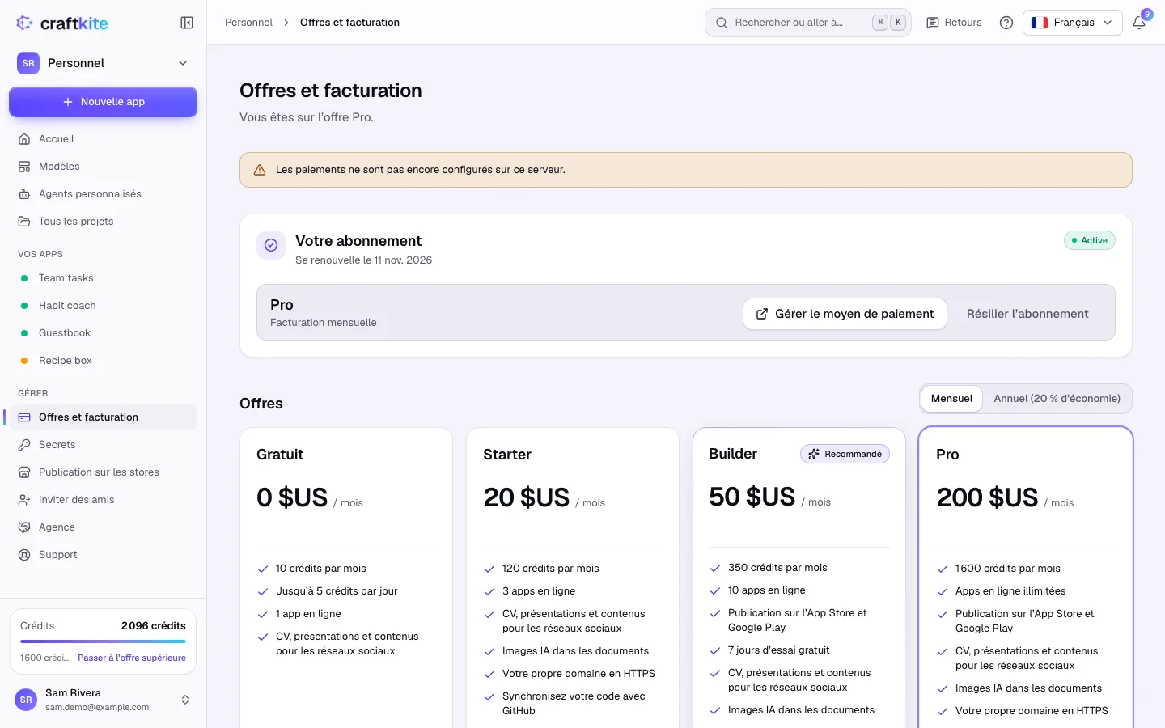Click the credits usage progress bar
Screen dimensions: 1165x728
pos(103,642)
